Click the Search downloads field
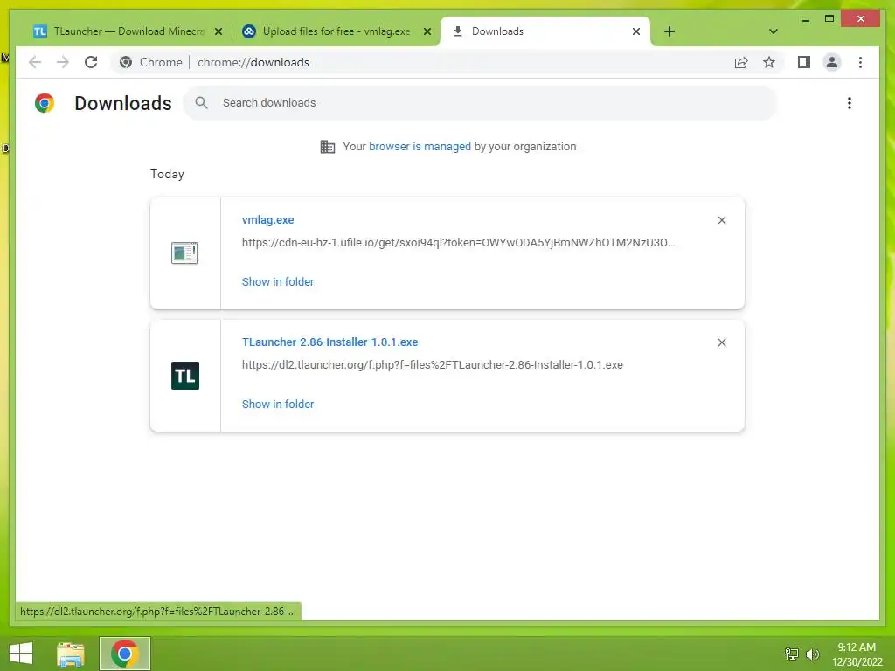Screen dimensions: 895x671 tap(480, 103)
